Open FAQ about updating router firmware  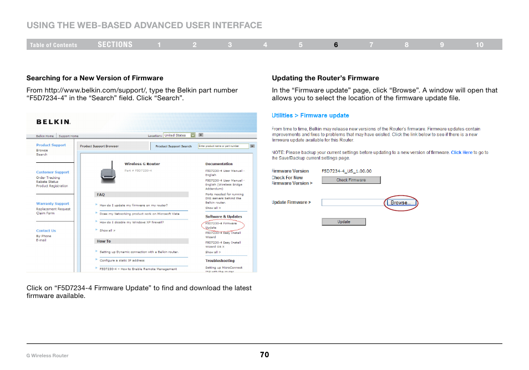134,205
